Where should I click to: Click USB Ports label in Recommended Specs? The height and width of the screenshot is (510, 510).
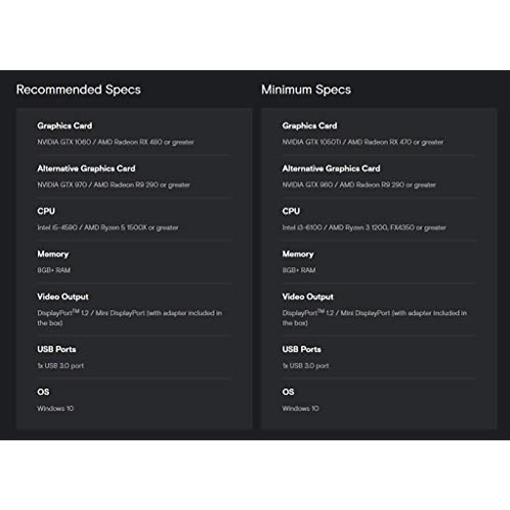[57, 349]
